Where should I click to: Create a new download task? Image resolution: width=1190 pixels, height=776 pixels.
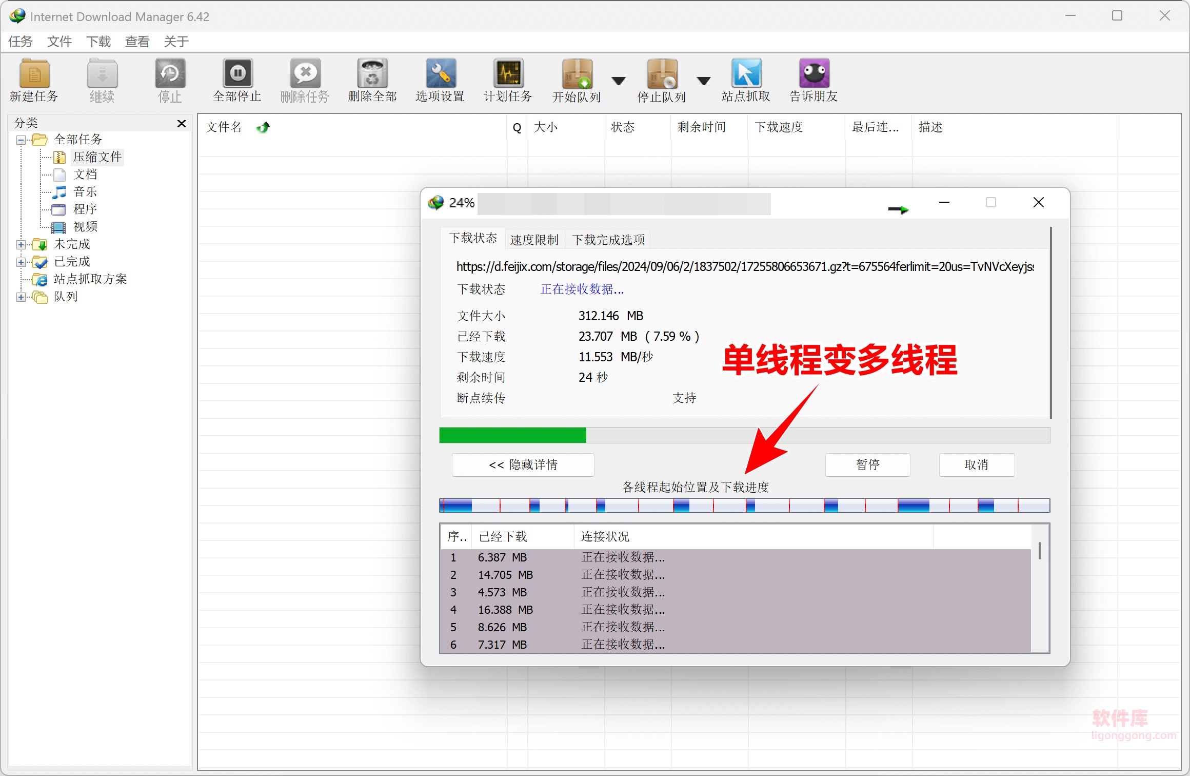pyautogui.click(x=34, y=80)
